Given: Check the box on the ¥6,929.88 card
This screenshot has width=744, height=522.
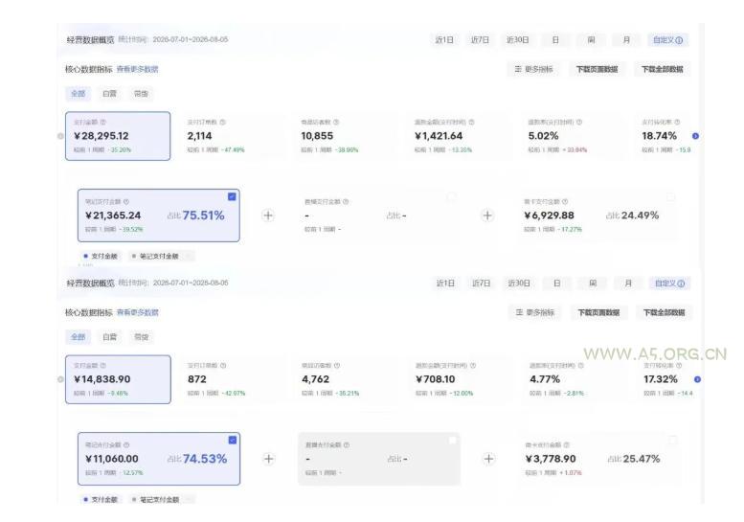Looking at the screenshot, I should 670,196.
